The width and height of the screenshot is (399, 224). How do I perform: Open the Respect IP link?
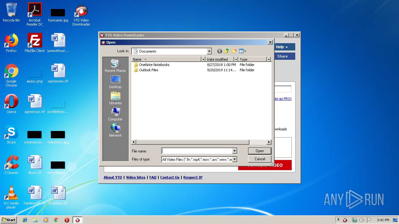tap(193, 177)
